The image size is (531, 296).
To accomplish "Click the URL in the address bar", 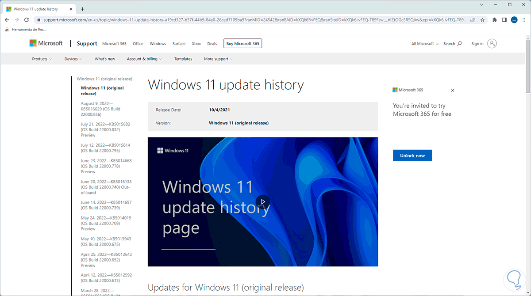I will (x=254, y=20).
